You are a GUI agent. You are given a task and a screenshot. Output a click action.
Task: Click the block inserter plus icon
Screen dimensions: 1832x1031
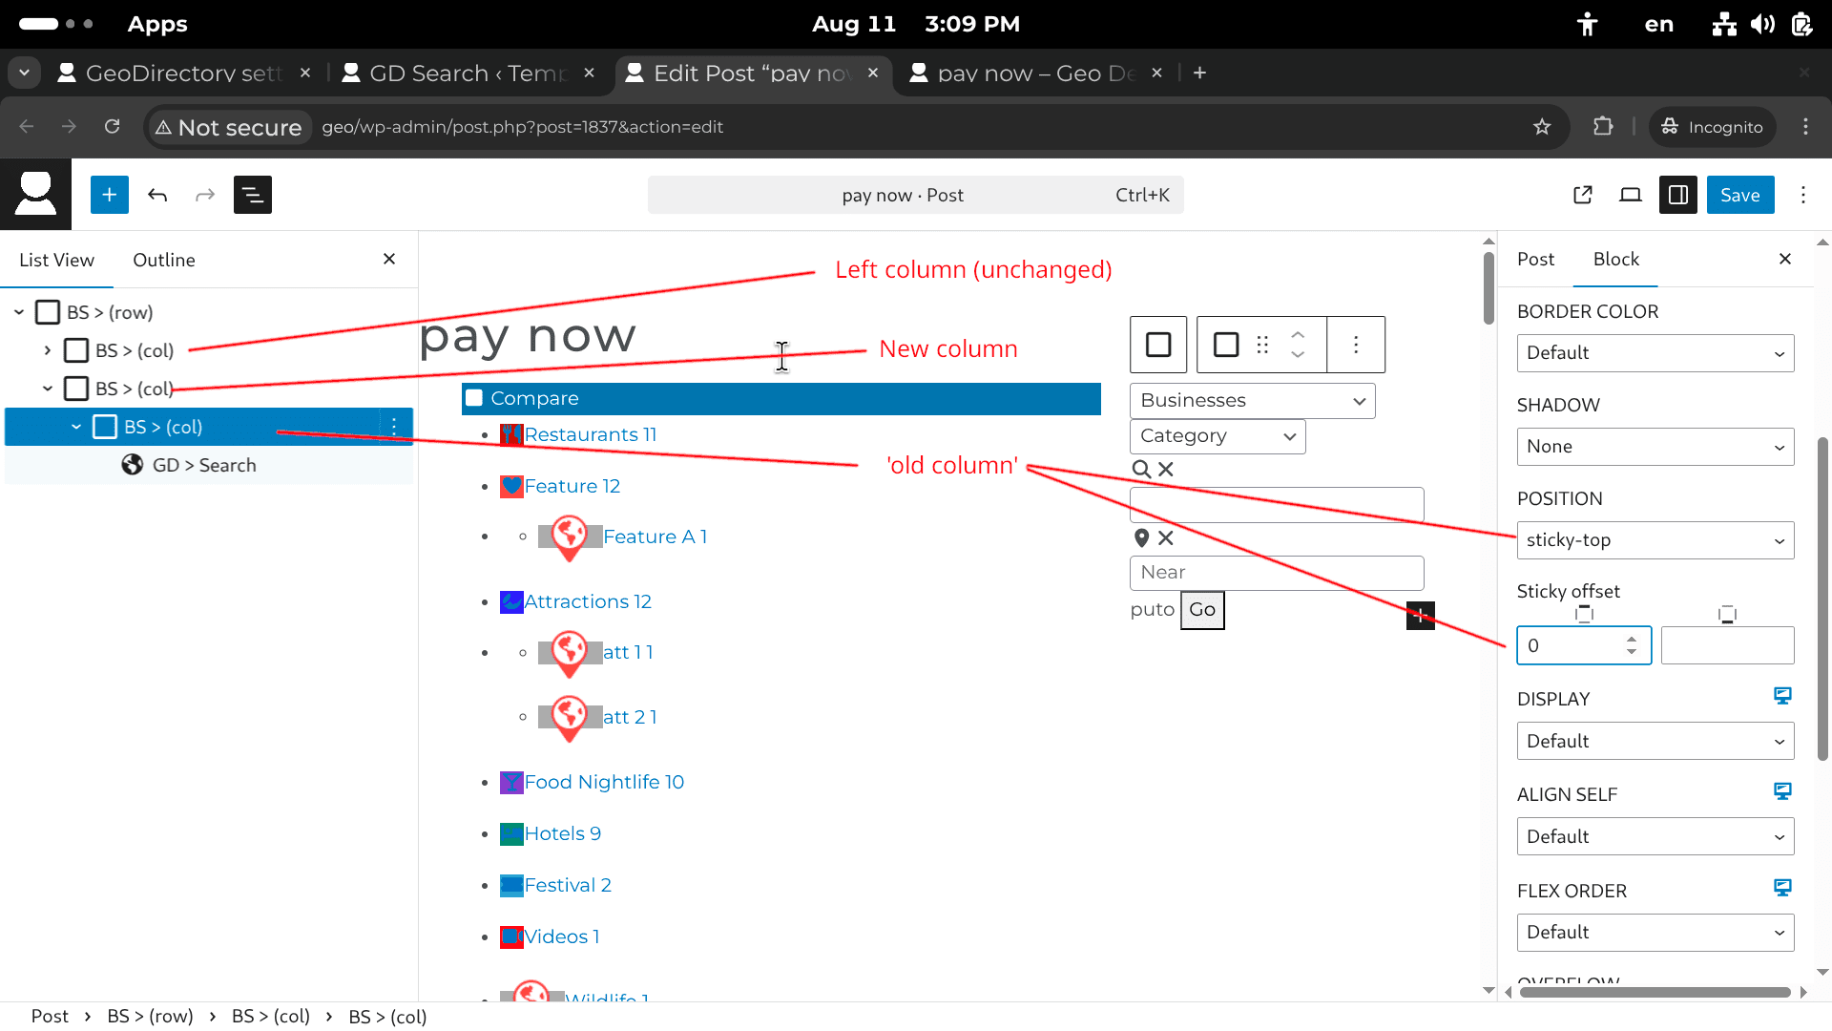[x=110, y=195]
